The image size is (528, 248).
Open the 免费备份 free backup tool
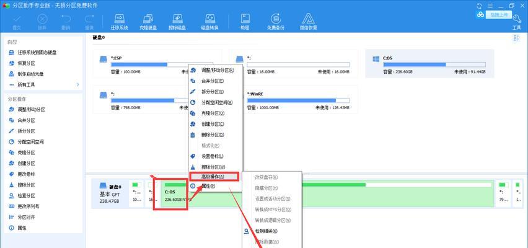(x=276, y=22)
